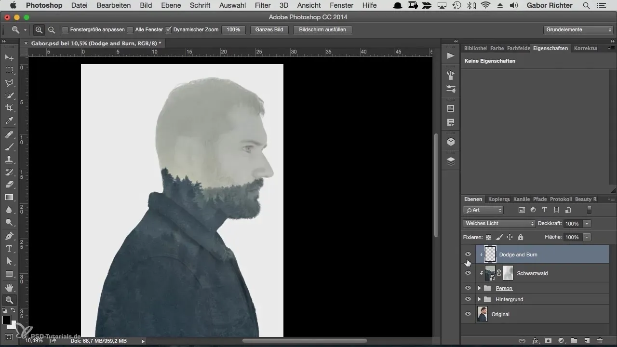Click the 100% zoom button

233,29
